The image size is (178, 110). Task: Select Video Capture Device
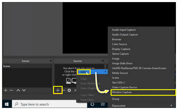point(124,87)
